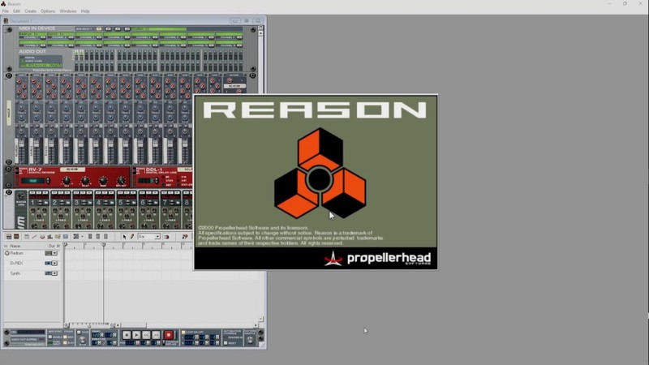The height and width of the screenshot is (365, 649).
Task: Select the pencil tool in sequencer
Action: (x=132, y=237)
